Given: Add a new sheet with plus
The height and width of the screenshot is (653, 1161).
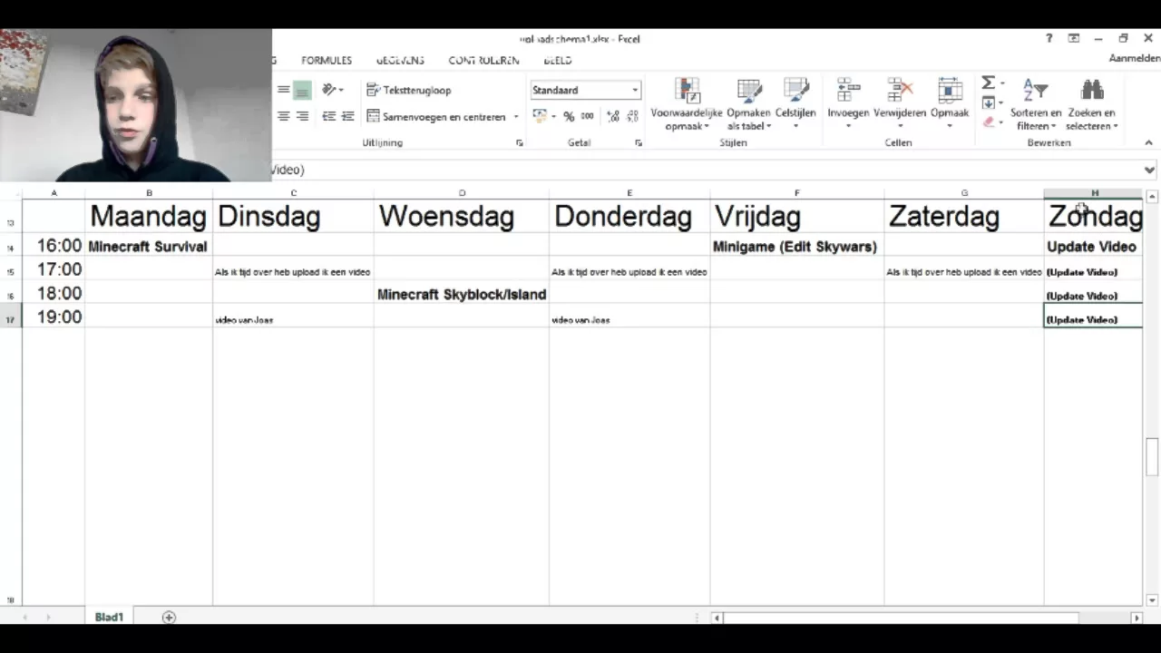Looking at the screenshot, I should pos(169,617).
